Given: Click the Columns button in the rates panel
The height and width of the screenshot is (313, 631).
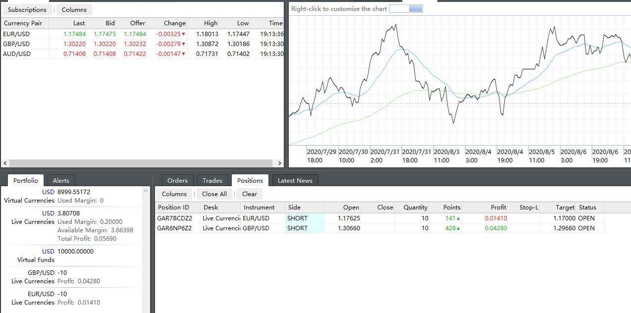Looking at the screenshot, I should pos(74,9).
